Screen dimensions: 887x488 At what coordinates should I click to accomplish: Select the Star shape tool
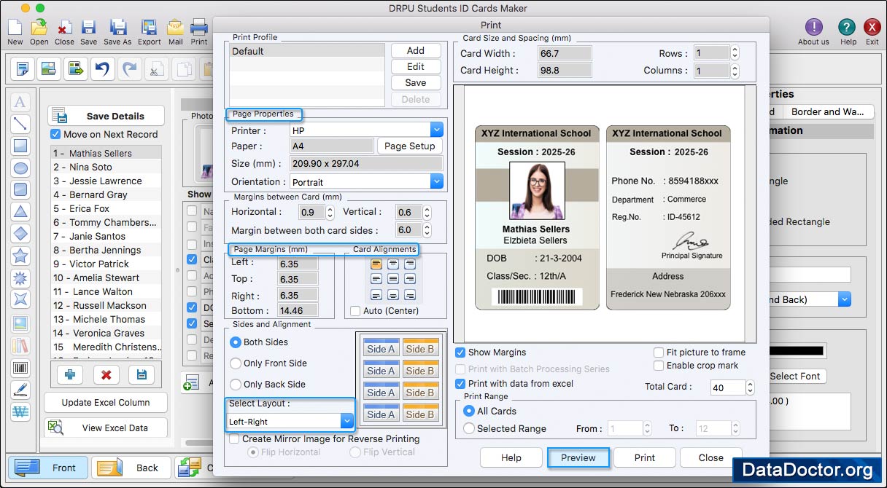(x=20, y=256)
